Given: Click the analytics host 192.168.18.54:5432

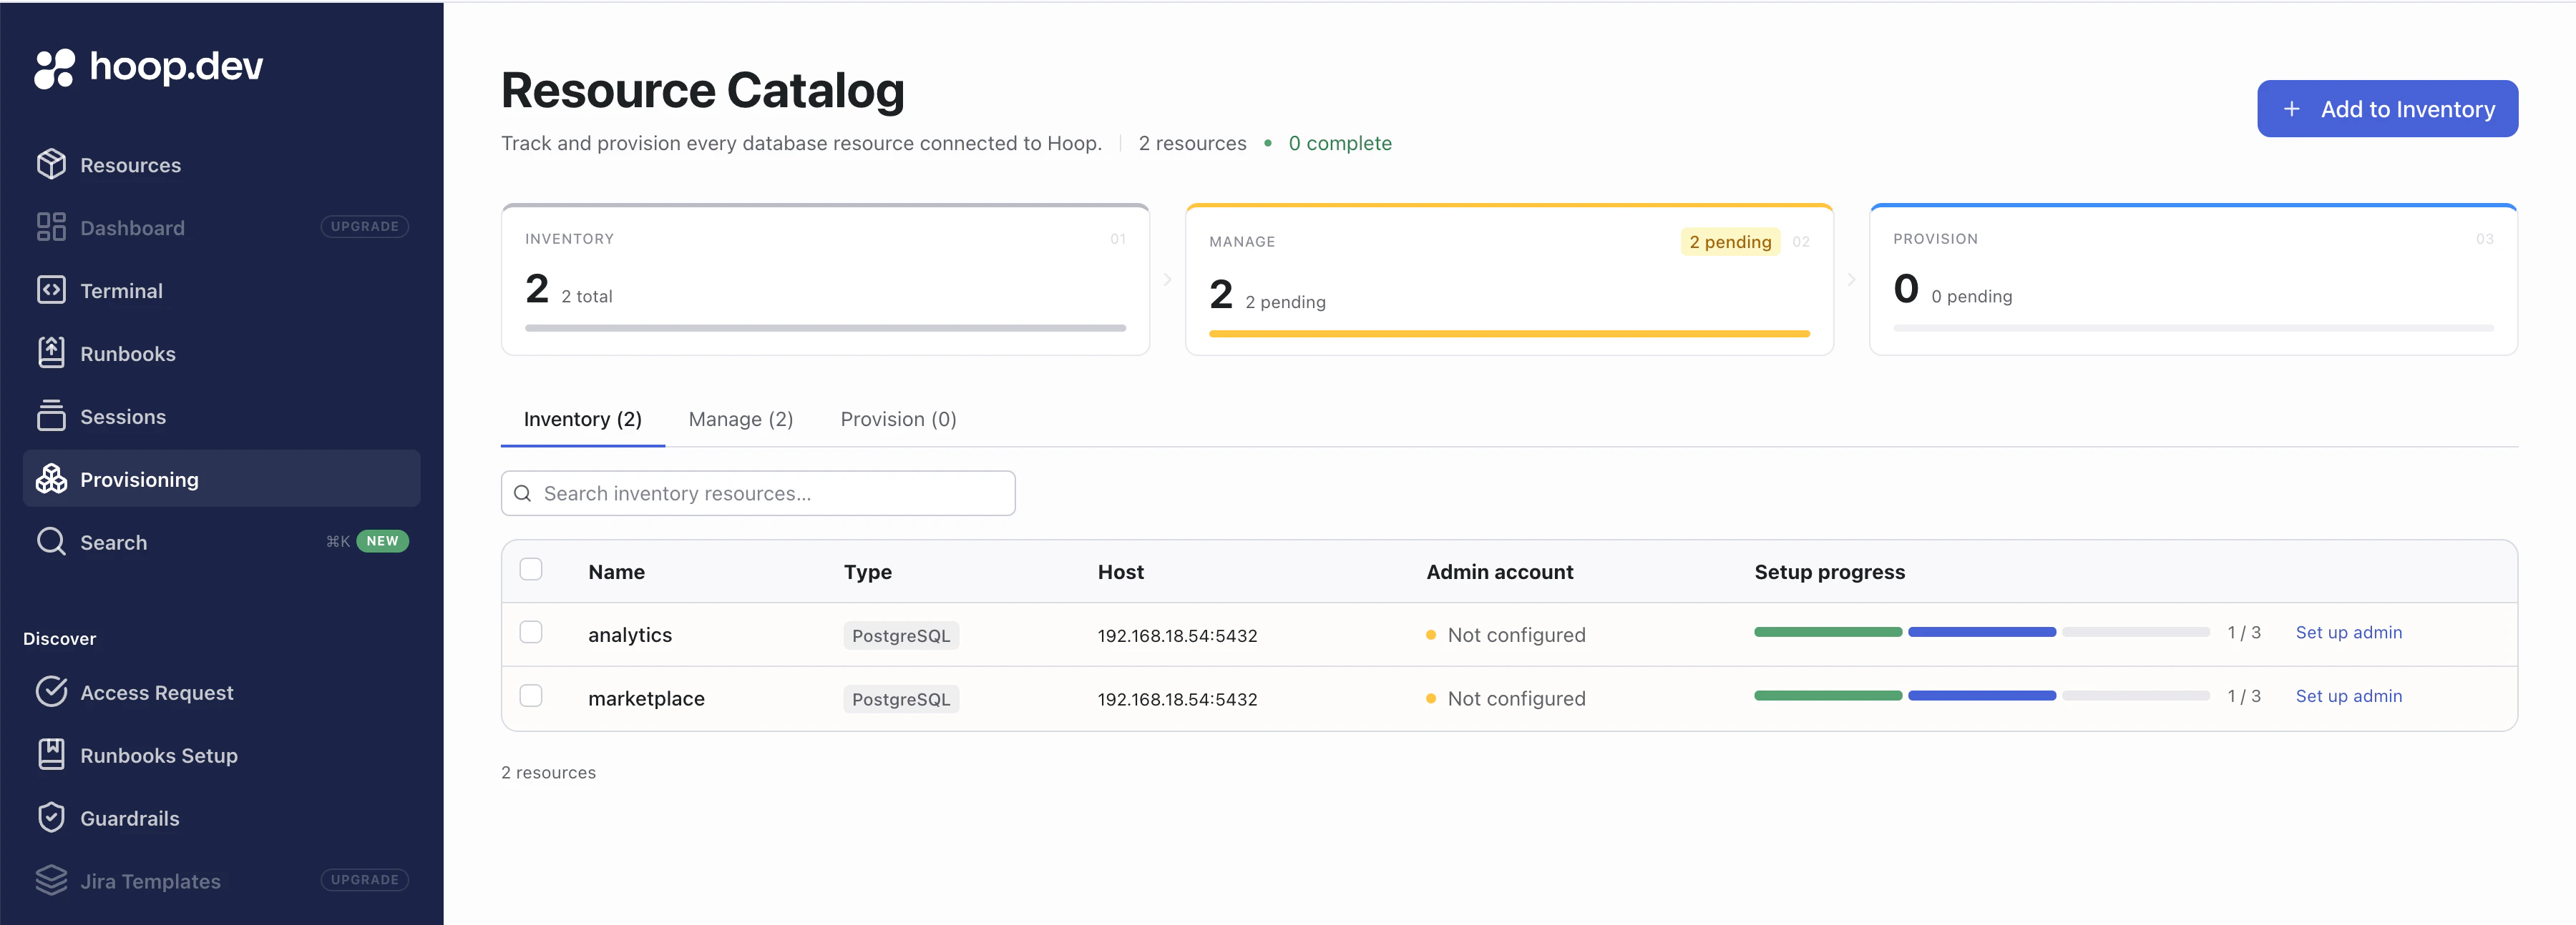Looking at the screenshot, I should point(1177,635).
